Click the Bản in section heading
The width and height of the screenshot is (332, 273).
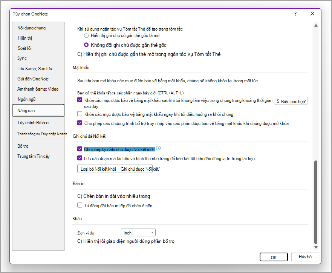click(x=78, y=184)
